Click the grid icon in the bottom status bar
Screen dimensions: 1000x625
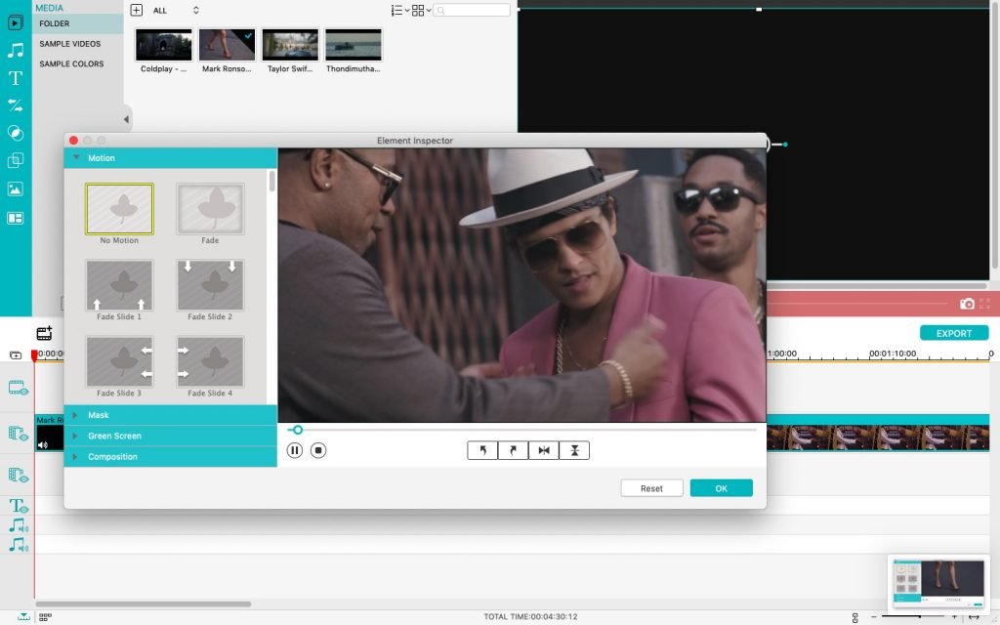[x=45, y=617]
